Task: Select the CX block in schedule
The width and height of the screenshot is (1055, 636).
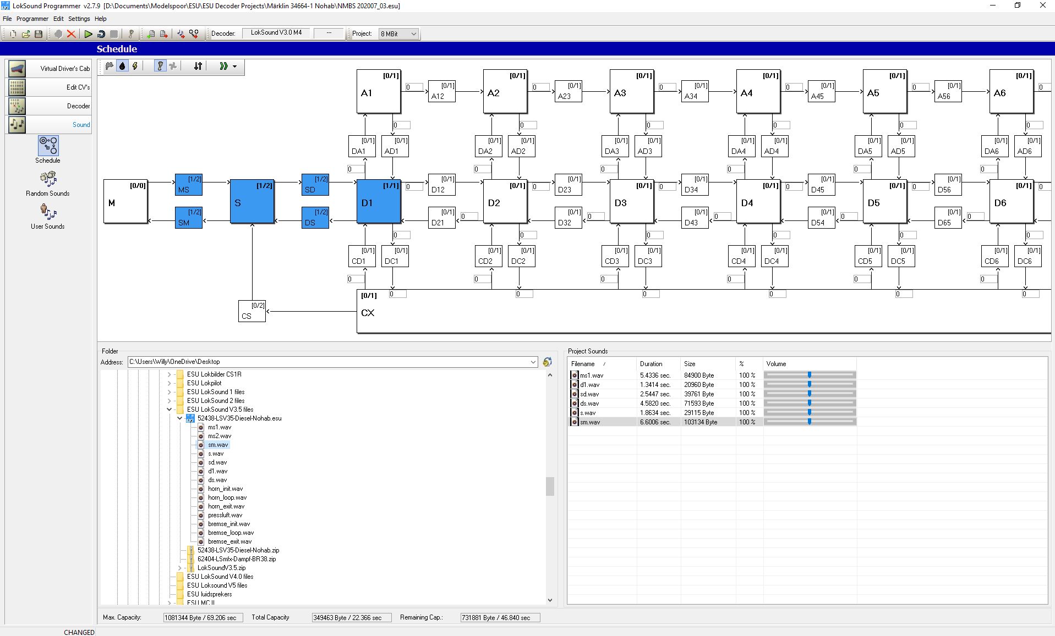Action: click(704, 311)
